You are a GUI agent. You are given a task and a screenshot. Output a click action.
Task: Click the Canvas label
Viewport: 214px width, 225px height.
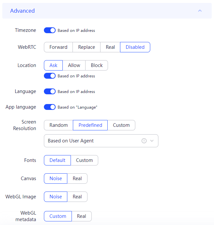click(x=28, y=179)
